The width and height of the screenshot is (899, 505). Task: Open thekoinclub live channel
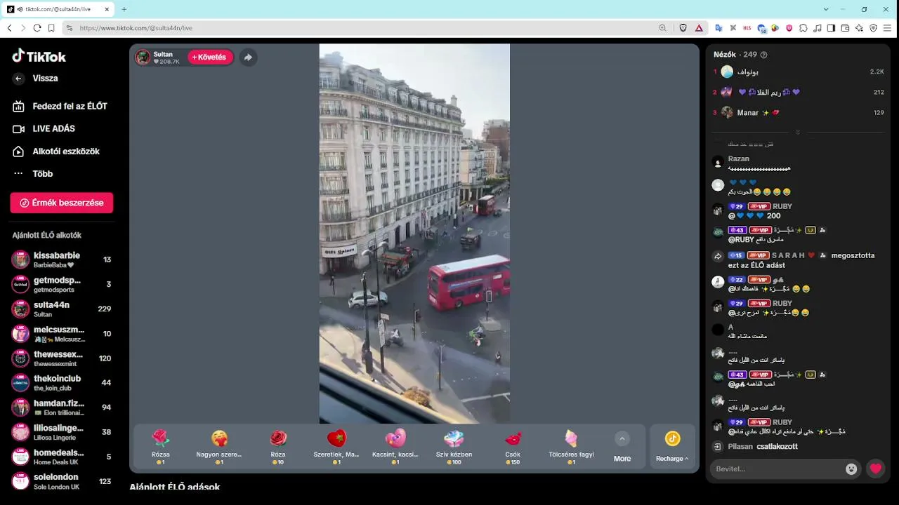pos(62,382)
